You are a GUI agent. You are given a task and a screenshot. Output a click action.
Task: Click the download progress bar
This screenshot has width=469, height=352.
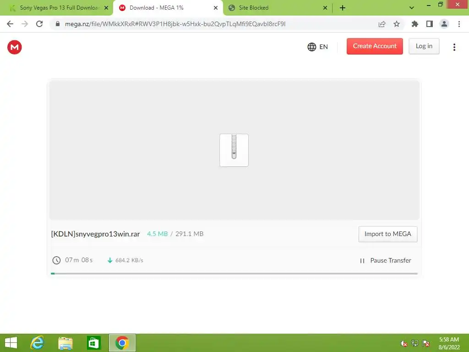click(234, 273)
